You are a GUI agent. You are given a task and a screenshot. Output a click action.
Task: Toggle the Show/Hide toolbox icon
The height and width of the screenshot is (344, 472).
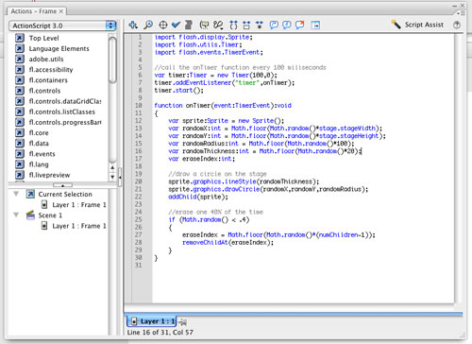coord(315,25)
